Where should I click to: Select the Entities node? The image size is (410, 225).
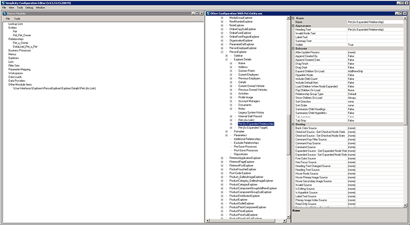click(12, 28)
